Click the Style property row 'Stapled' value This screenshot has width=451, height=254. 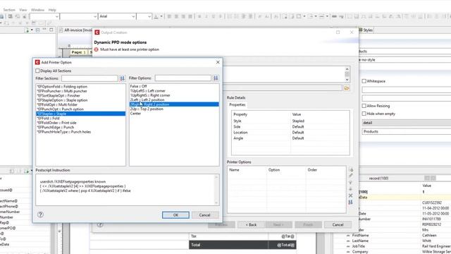[298, 121]
